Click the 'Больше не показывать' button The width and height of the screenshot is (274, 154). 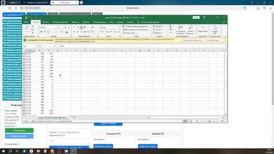pyautogui.click(x=192, y=40)
